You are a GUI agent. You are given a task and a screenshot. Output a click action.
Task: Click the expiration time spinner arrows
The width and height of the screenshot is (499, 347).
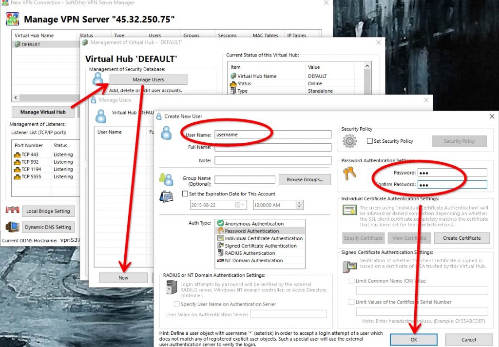[x=299, y=205]
